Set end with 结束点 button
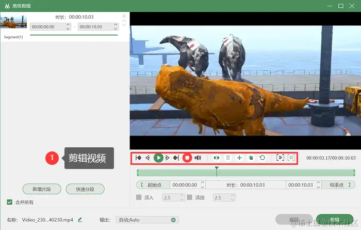Image resolution: width=361 pixels, height=230 pixels. pos(338,185)
